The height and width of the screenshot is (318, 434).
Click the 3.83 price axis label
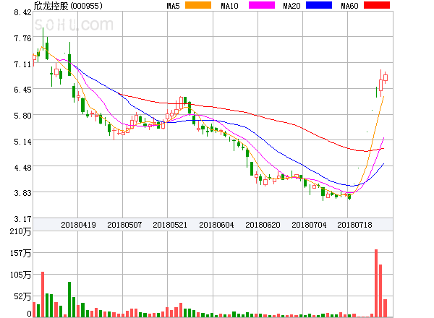(x=22, y=193)
